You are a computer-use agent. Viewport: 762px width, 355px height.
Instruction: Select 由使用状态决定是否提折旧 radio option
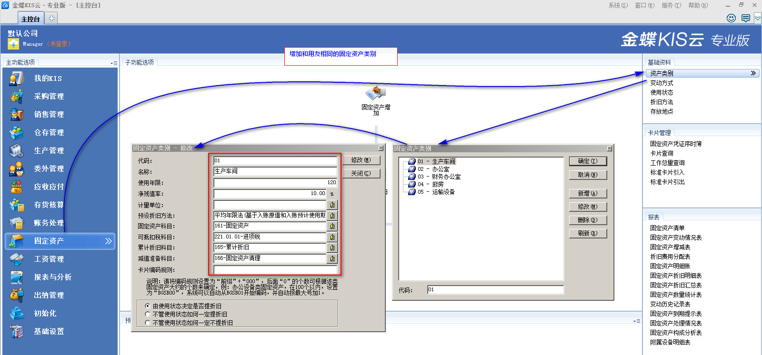(148, 306)
